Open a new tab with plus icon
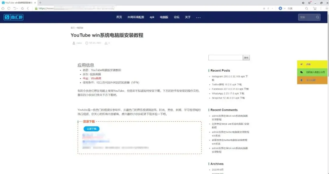329x174 pixels. click(40, 3)
